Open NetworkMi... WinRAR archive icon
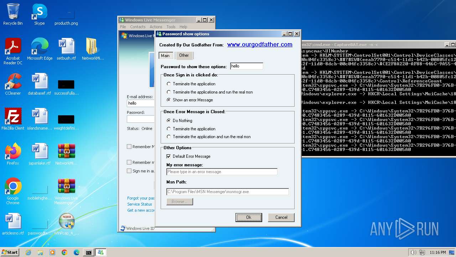Screen dimensions: 456x257 [66, 154]
